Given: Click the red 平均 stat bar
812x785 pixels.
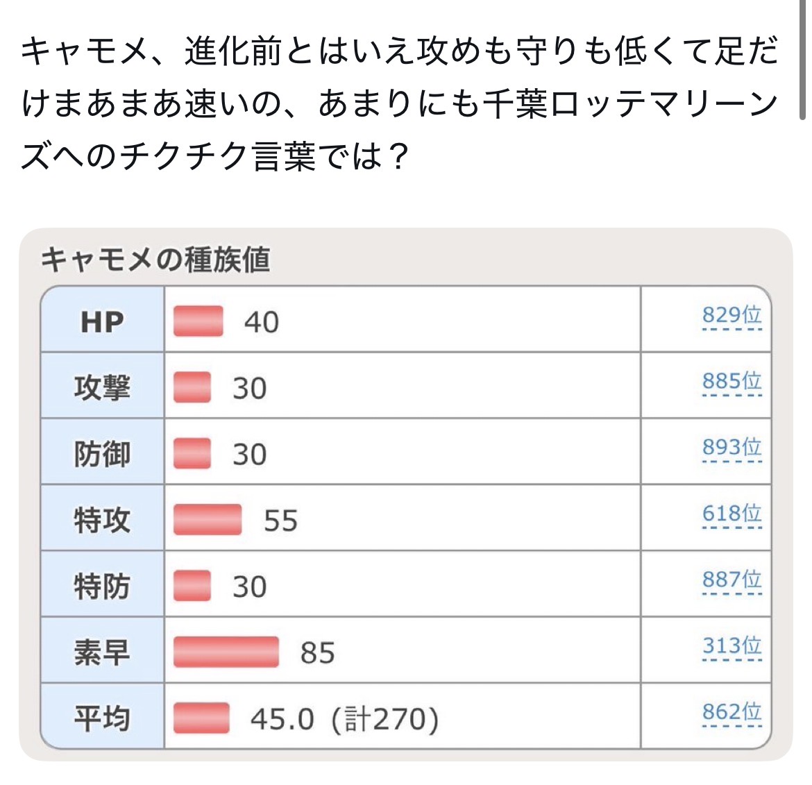Looking at the screenshot, I should [201, 718].
